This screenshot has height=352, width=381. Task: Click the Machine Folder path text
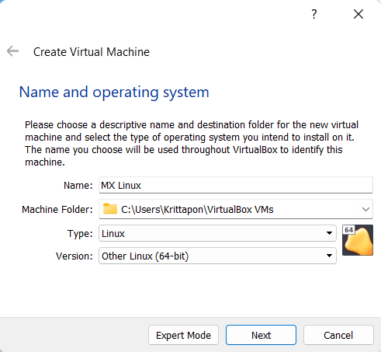[x=197, y=209]
